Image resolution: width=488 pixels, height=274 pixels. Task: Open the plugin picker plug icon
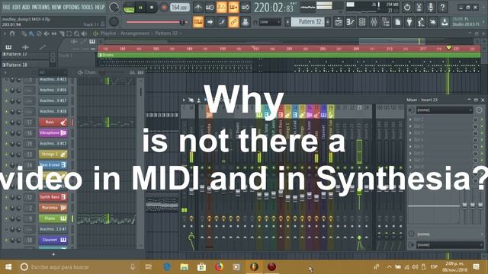pyautogui.click(x=409, y=22)
